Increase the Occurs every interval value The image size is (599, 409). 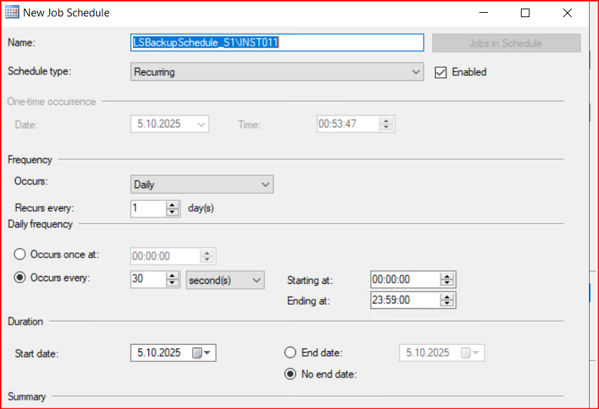172,276
